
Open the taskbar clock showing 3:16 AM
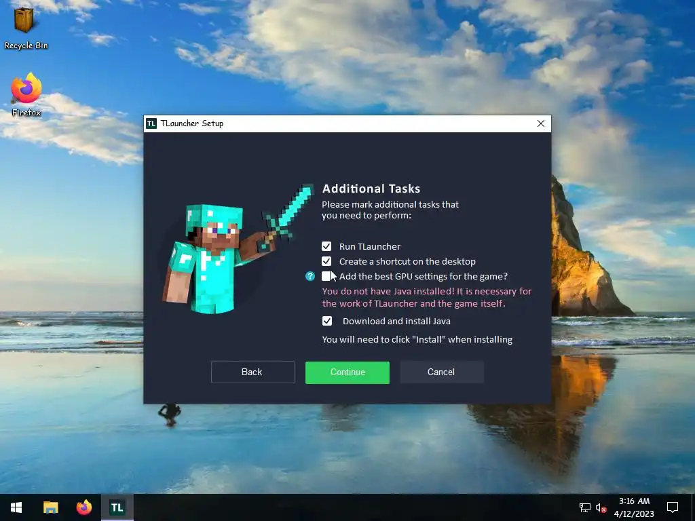pyautogui.click(x=635, y=507)
